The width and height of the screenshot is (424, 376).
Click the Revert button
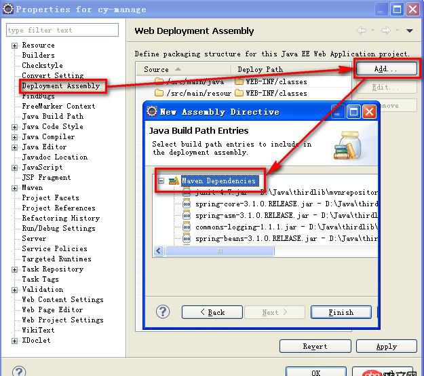[x=315, y=346]
